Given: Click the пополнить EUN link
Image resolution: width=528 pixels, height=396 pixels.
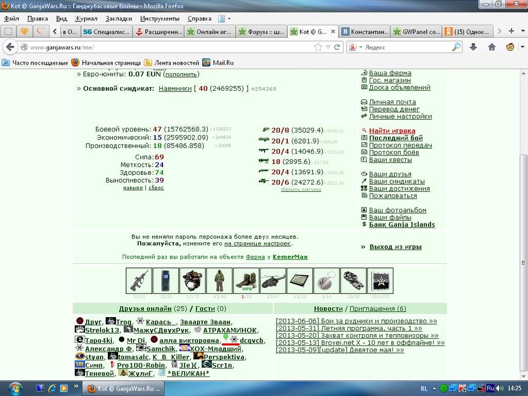Looking at the screenshot, I should (x=181, y=74).
